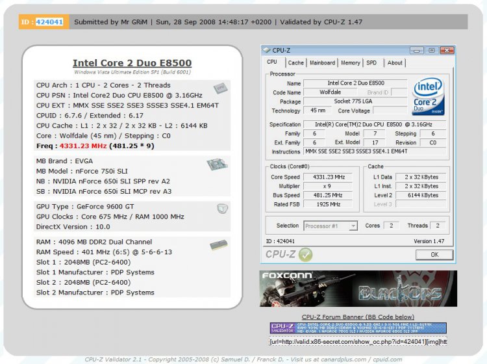Click the NB NVIDIA nForce 650i SLI SPP line
The width and height of the screenshot is (487, 364).
click(x=103, y=181)
